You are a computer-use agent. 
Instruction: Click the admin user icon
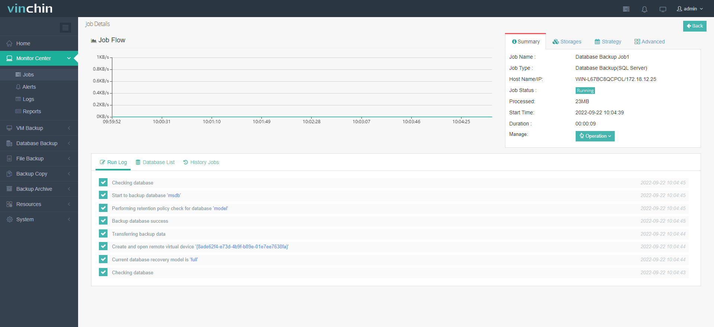tap(679, 9)
